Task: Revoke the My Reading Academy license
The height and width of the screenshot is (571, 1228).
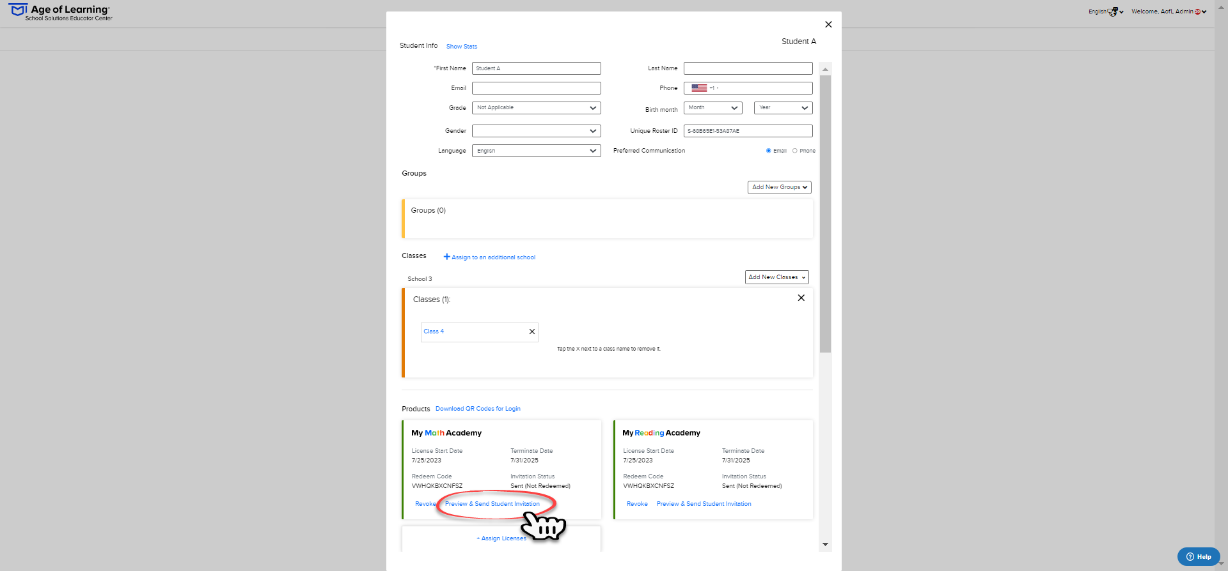Action: pos(637,504)
